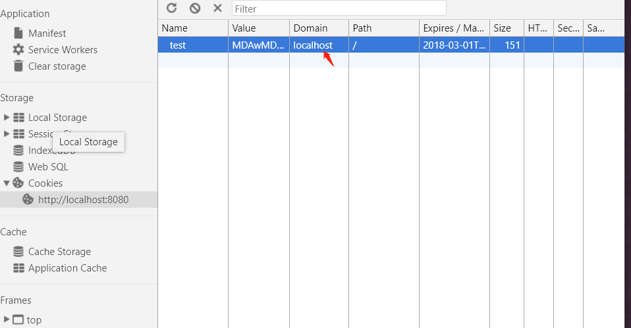Expand the top frame node
631x328 pixels.
(7, 320)
